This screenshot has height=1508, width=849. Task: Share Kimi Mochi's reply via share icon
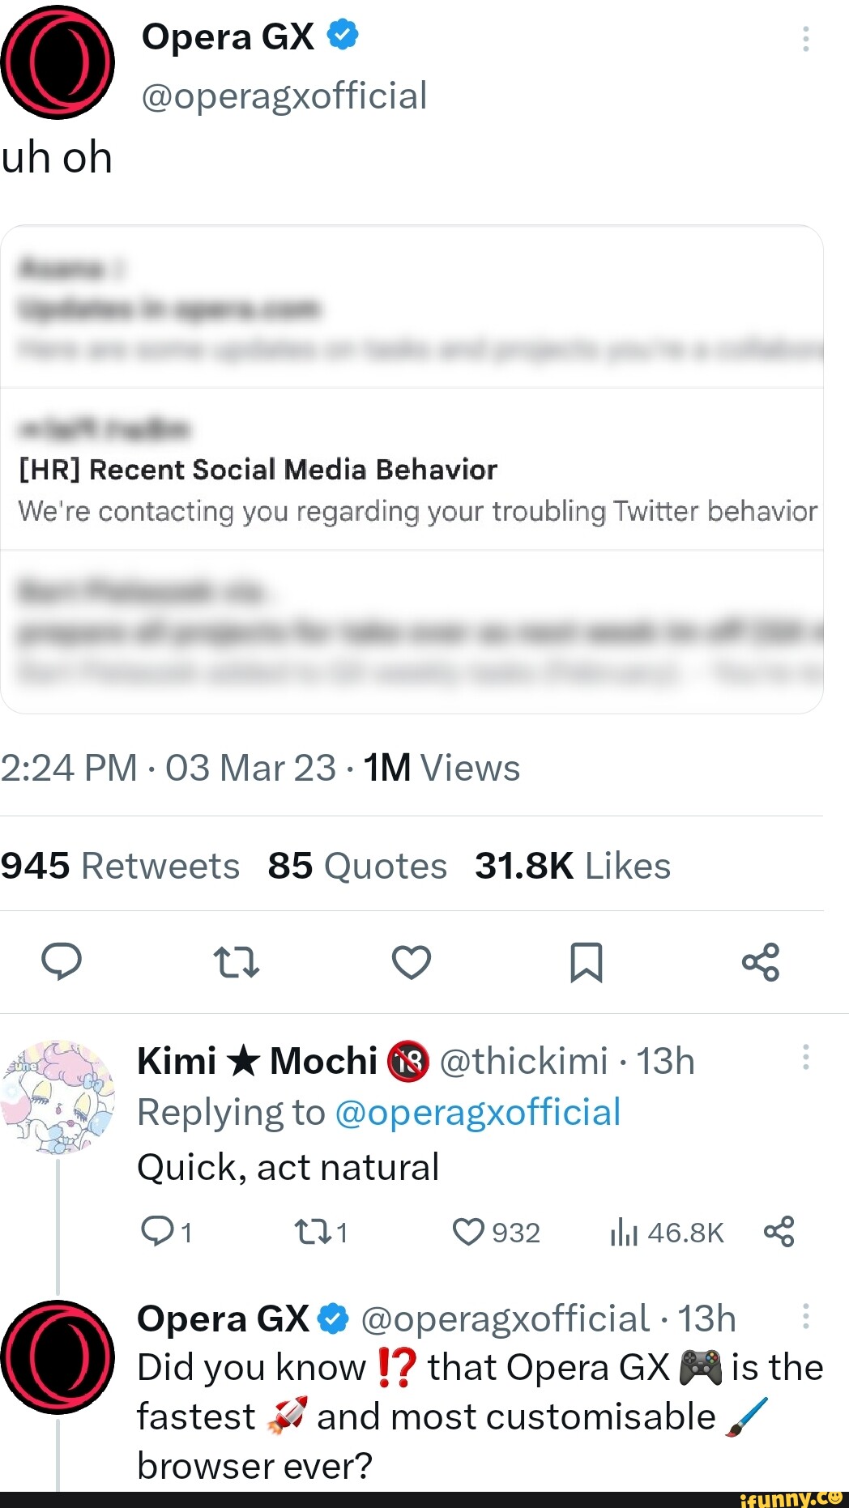tap(779, 1232)
